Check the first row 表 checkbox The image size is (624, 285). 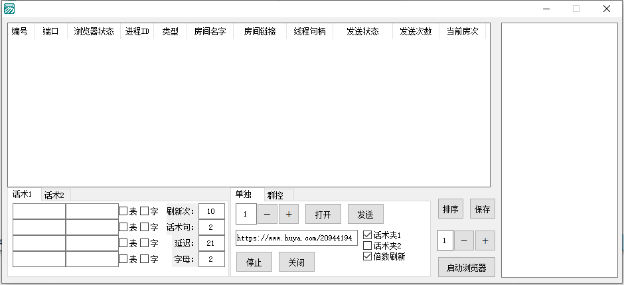click(123, 211)
